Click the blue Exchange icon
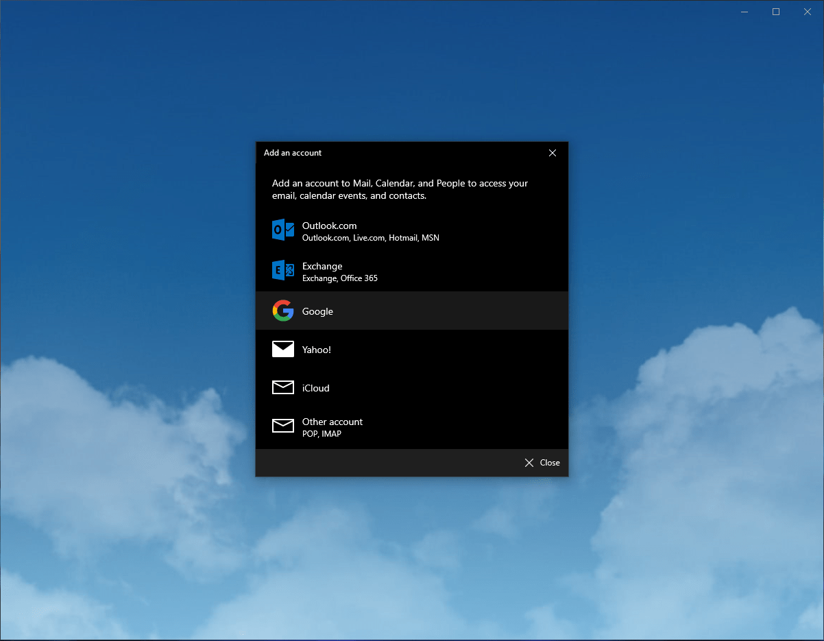The image size is (824, 641). [283, 271]
